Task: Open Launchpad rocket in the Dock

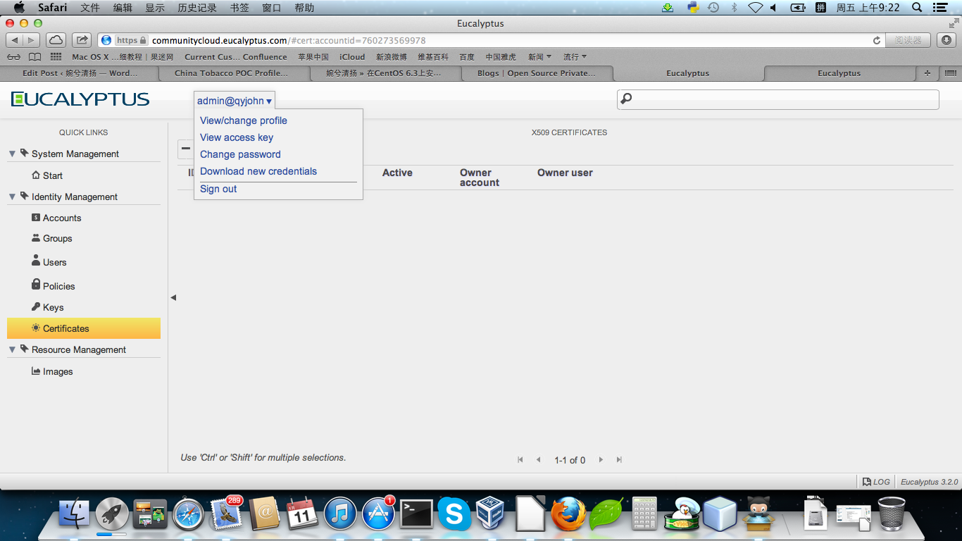Action: point(112,514)
